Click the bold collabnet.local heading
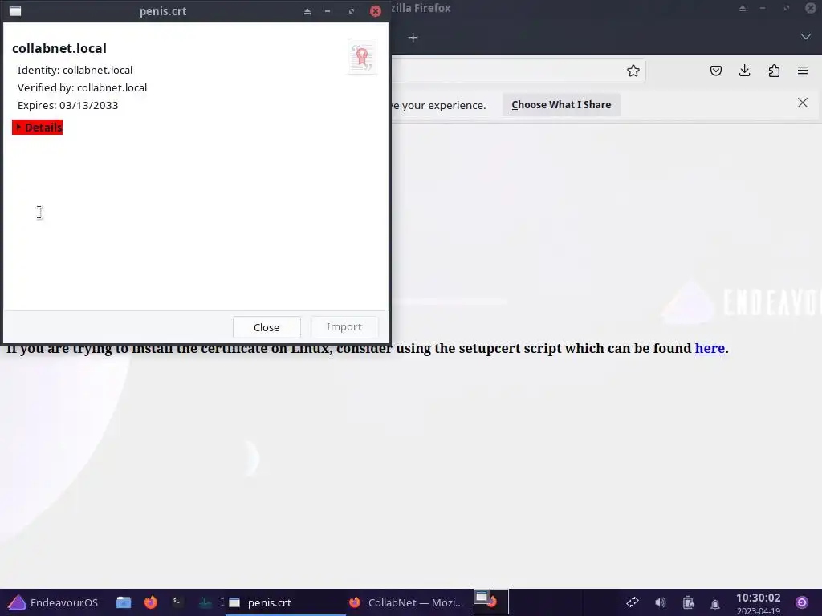The height and width of the screenshot is (616, 822). click(59, 48)
